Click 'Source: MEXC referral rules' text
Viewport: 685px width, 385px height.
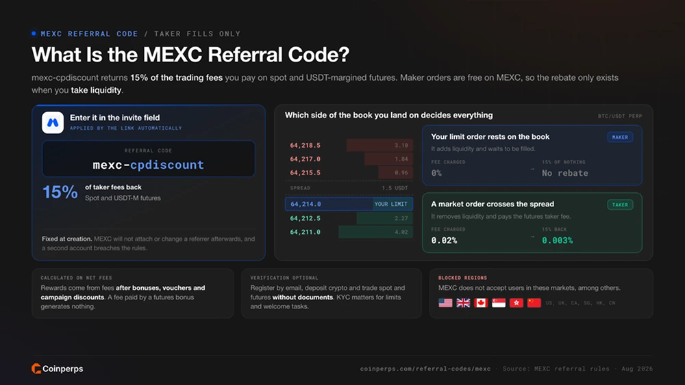tap(556, 369)
